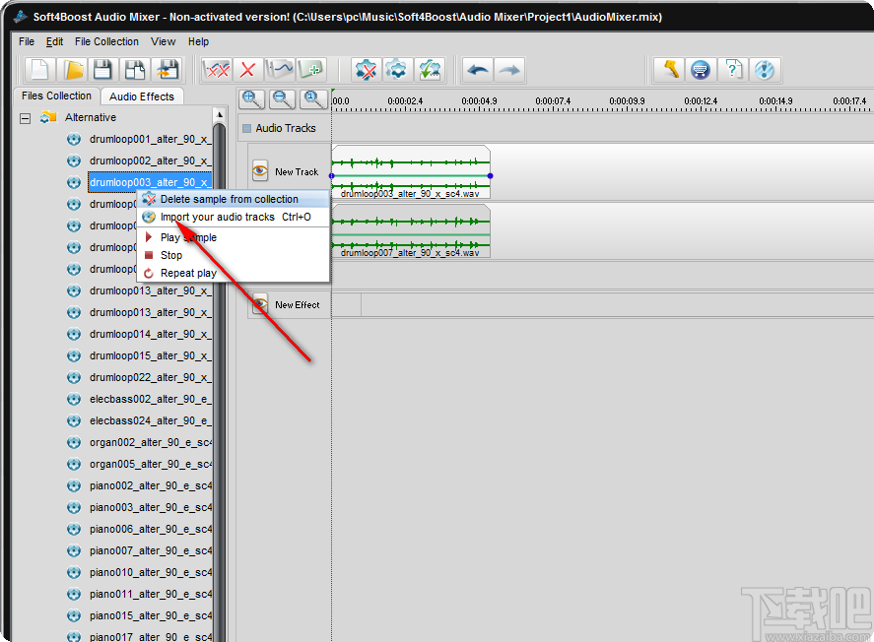Add a track with the green plus icon
Image resolution: width=874 pixels, height=642 pixels.
click(x=310, y=70)
